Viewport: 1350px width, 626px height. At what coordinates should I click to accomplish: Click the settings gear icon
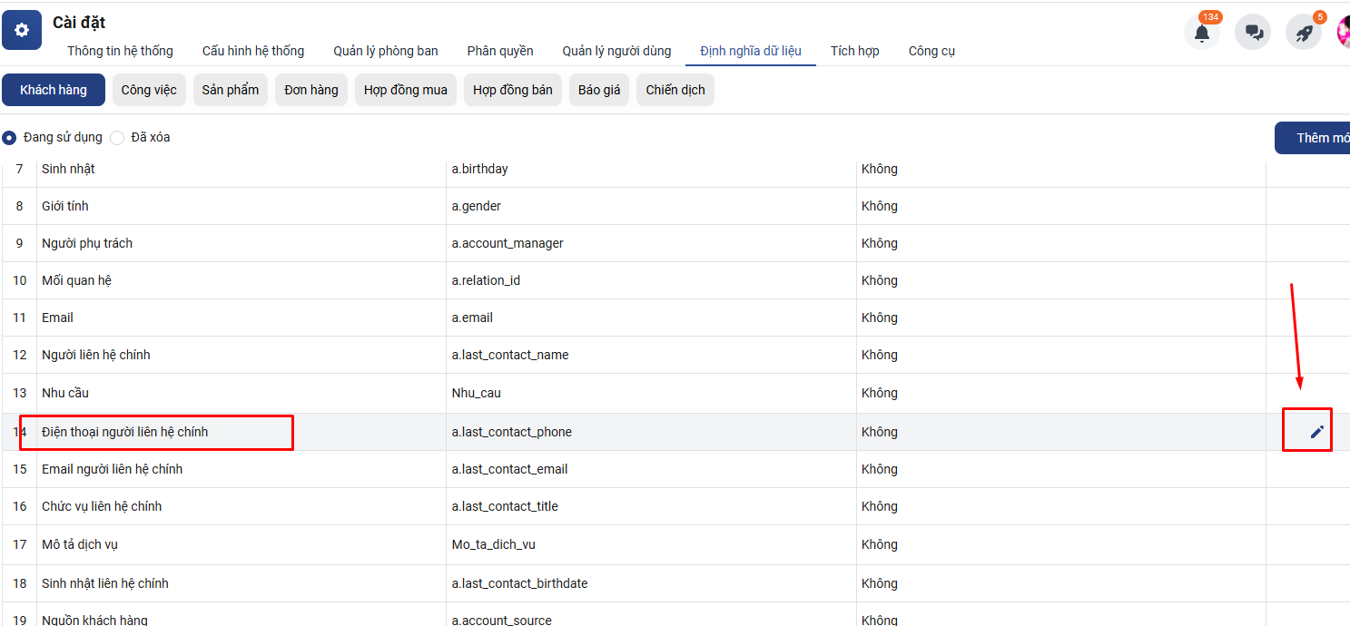click(x=22, y=30)
